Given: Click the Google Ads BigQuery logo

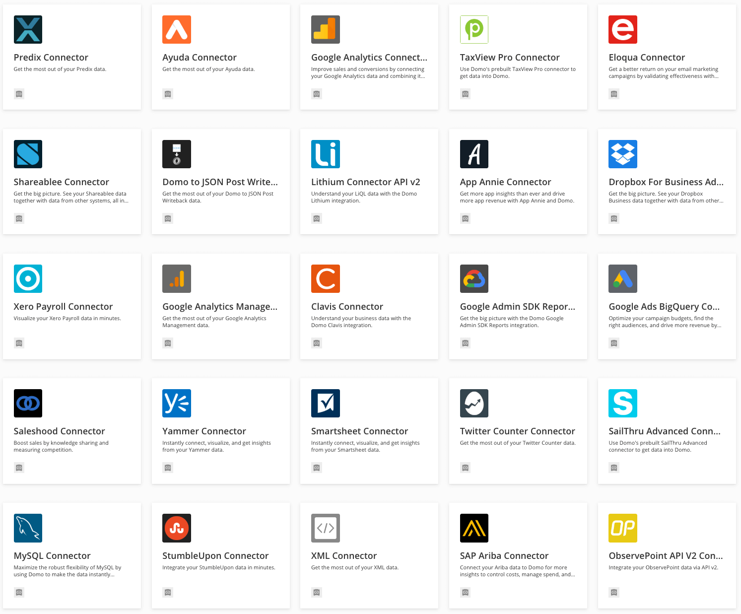Looking at the screenshot, I should point(623,278).
